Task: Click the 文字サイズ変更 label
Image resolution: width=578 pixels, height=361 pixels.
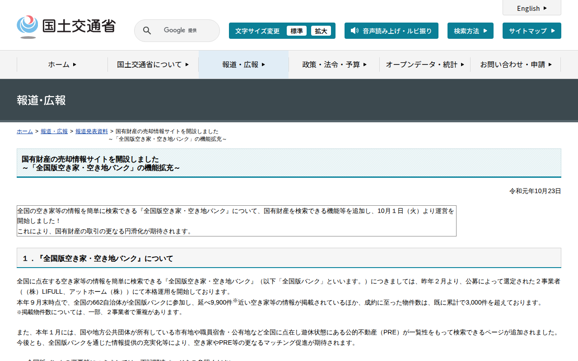Action: click(x=257, y=31)
